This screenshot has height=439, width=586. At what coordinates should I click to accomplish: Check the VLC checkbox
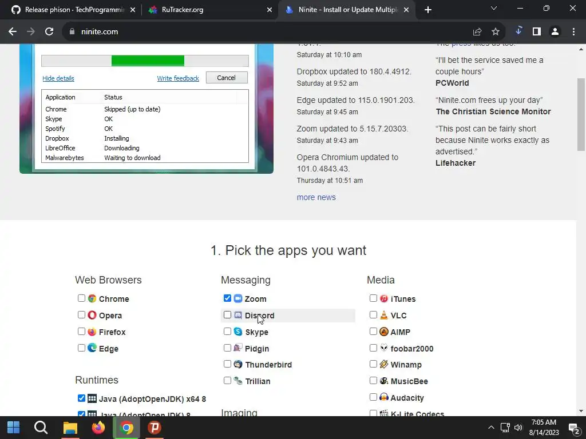pyautogui.click(x=373, y=315)
